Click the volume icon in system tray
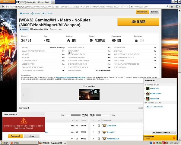The height and width of the screenshot is (145, 181). tap(172, 143)
